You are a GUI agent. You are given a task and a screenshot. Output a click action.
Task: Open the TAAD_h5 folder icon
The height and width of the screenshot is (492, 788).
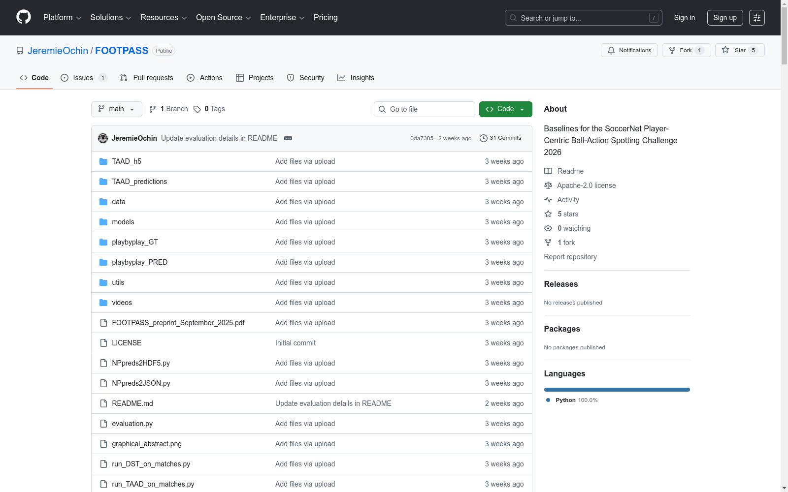[103, 161]
